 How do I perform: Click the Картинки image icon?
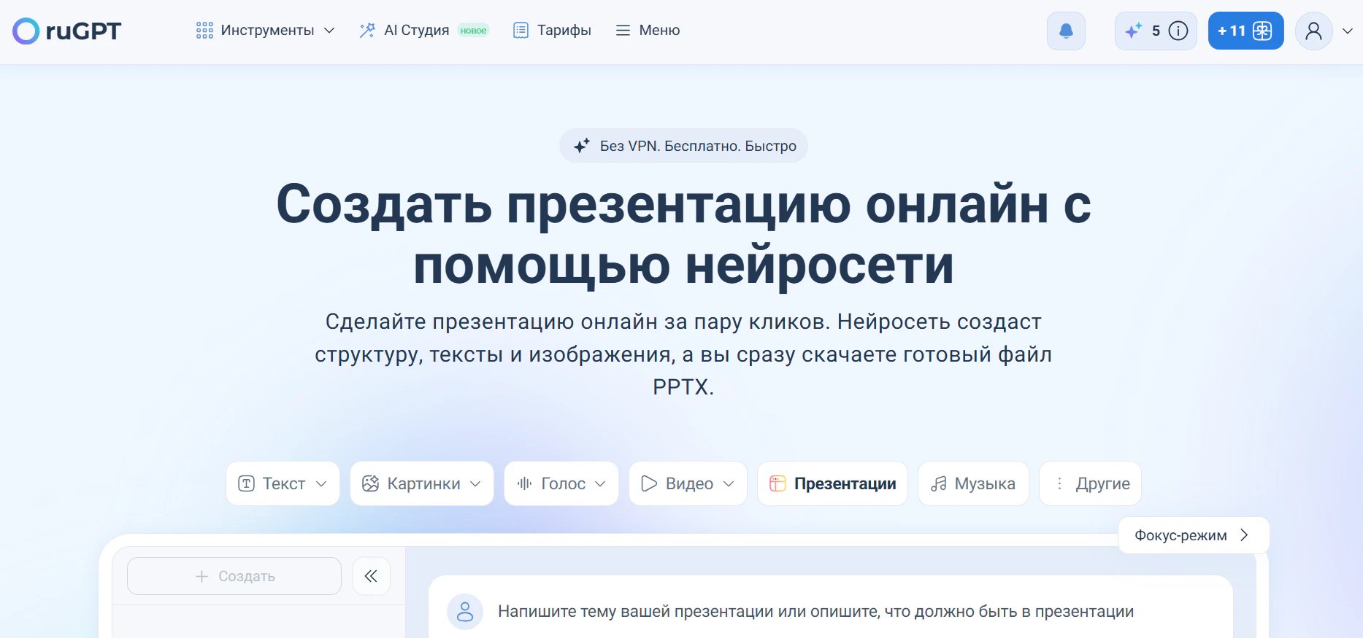(371, 483)
